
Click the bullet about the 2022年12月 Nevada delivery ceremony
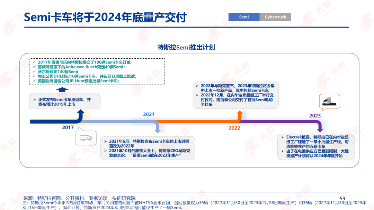click(237, 100)
